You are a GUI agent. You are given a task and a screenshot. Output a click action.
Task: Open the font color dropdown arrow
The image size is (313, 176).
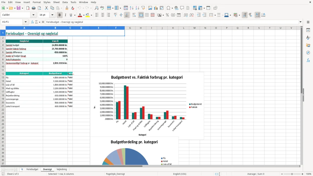pos(84,15)
